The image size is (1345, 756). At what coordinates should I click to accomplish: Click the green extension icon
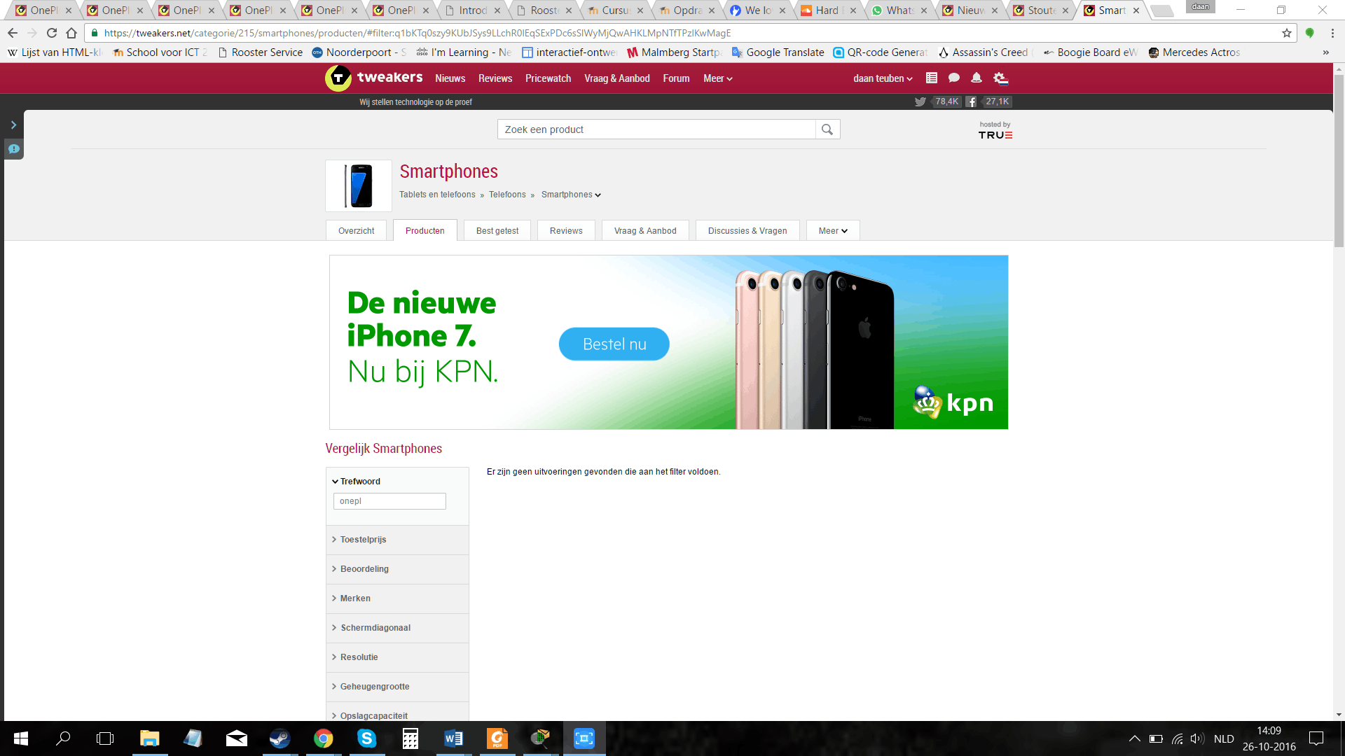[x=1310, y=33]
